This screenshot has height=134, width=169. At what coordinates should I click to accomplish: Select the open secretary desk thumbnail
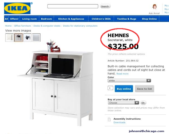tap(19, 38)
